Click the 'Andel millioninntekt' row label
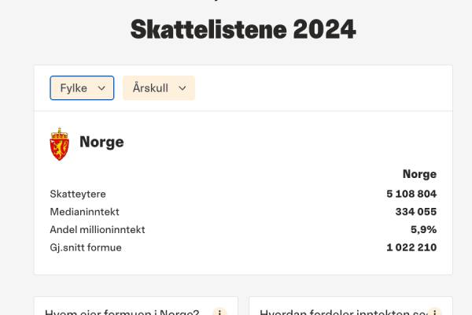Screen dimensions: 472x315 pos(98,230)
